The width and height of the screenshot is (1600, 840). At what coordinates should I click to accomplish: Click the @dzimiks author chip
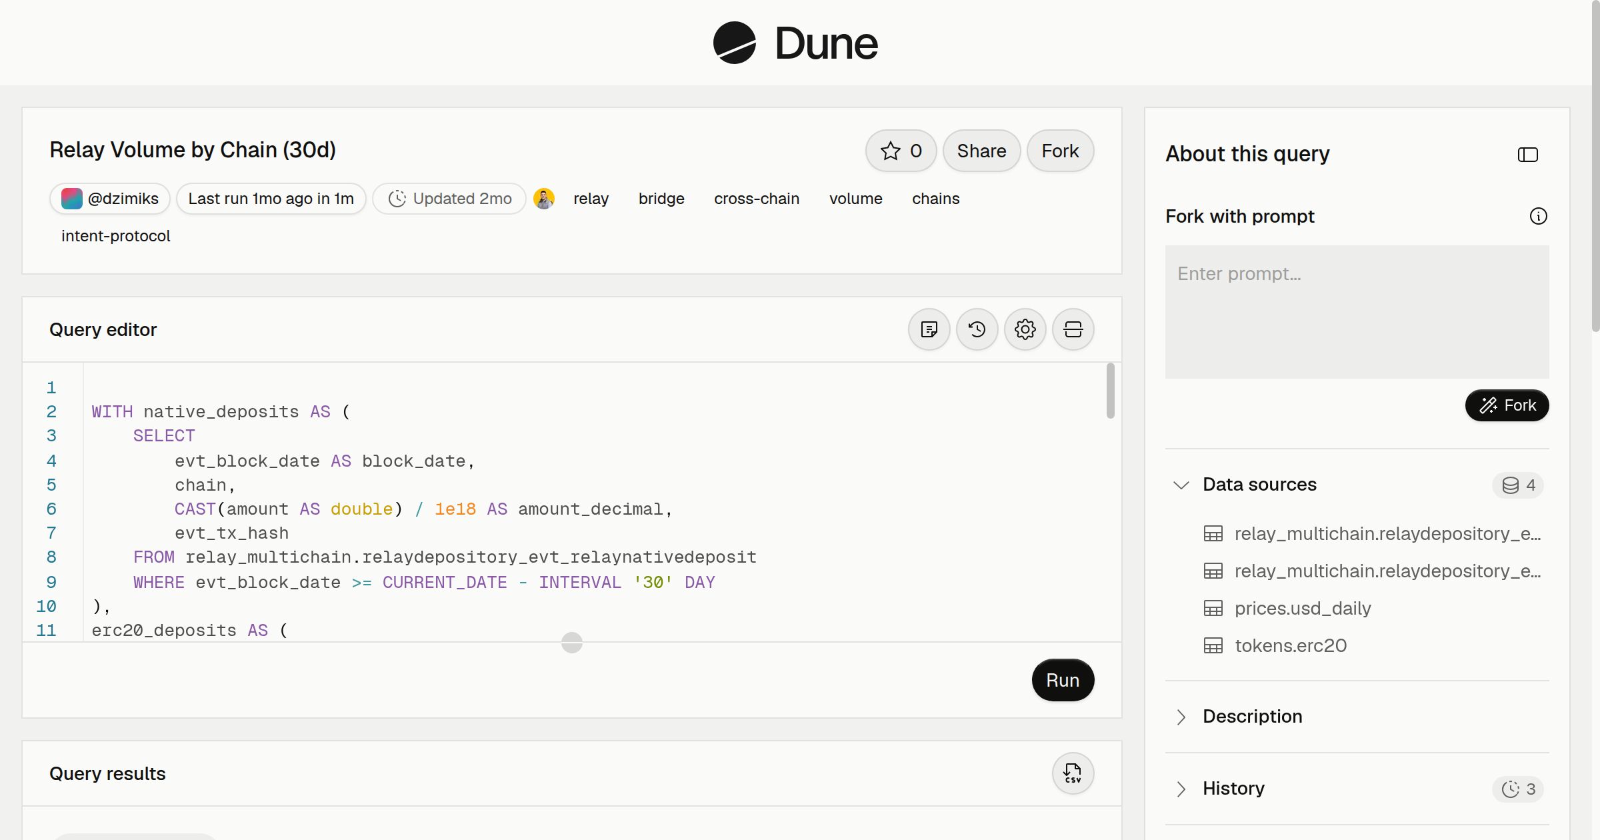(110, 199)
